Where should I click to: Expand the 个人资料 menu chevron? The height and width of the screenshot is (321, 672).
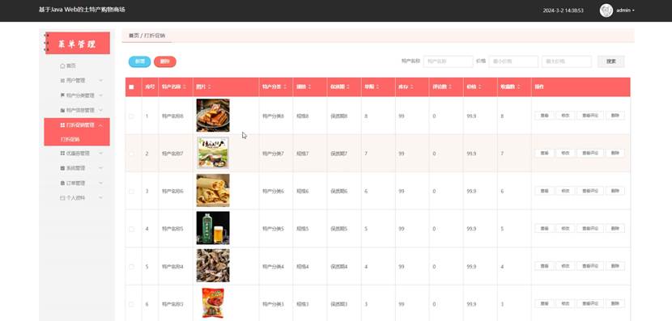pyautogui.click(x=100, y=198)
